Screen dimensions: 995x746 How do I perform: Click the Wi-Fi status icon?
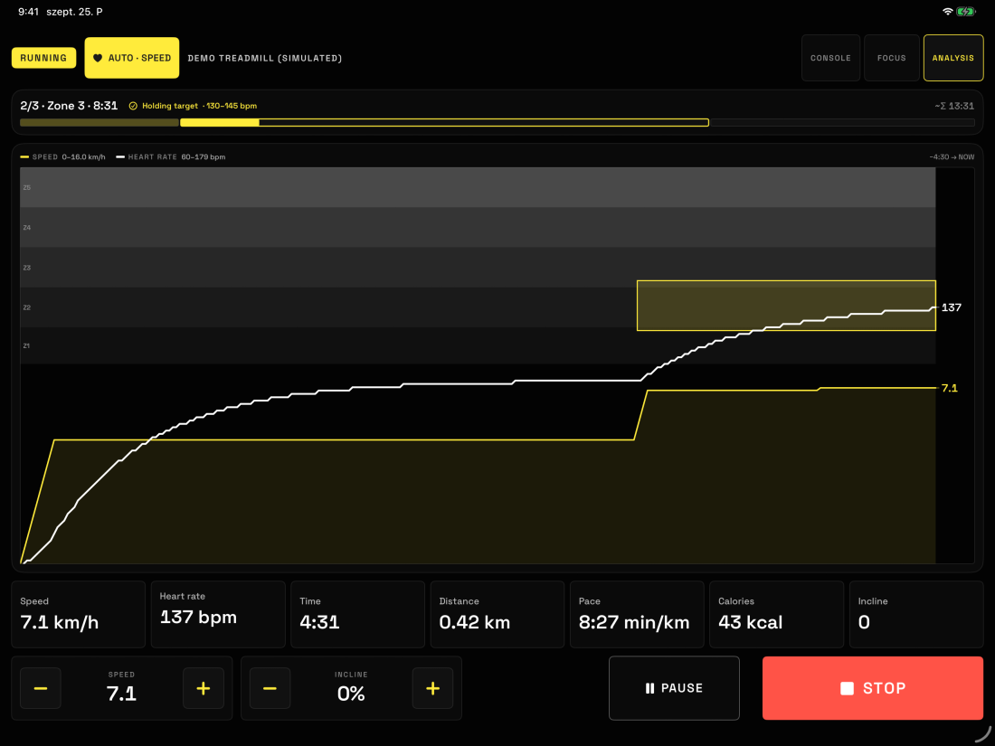(947, 12)
